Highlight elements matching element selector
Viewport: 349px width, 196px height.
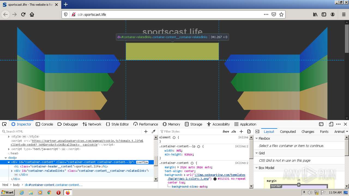point(174,137)
